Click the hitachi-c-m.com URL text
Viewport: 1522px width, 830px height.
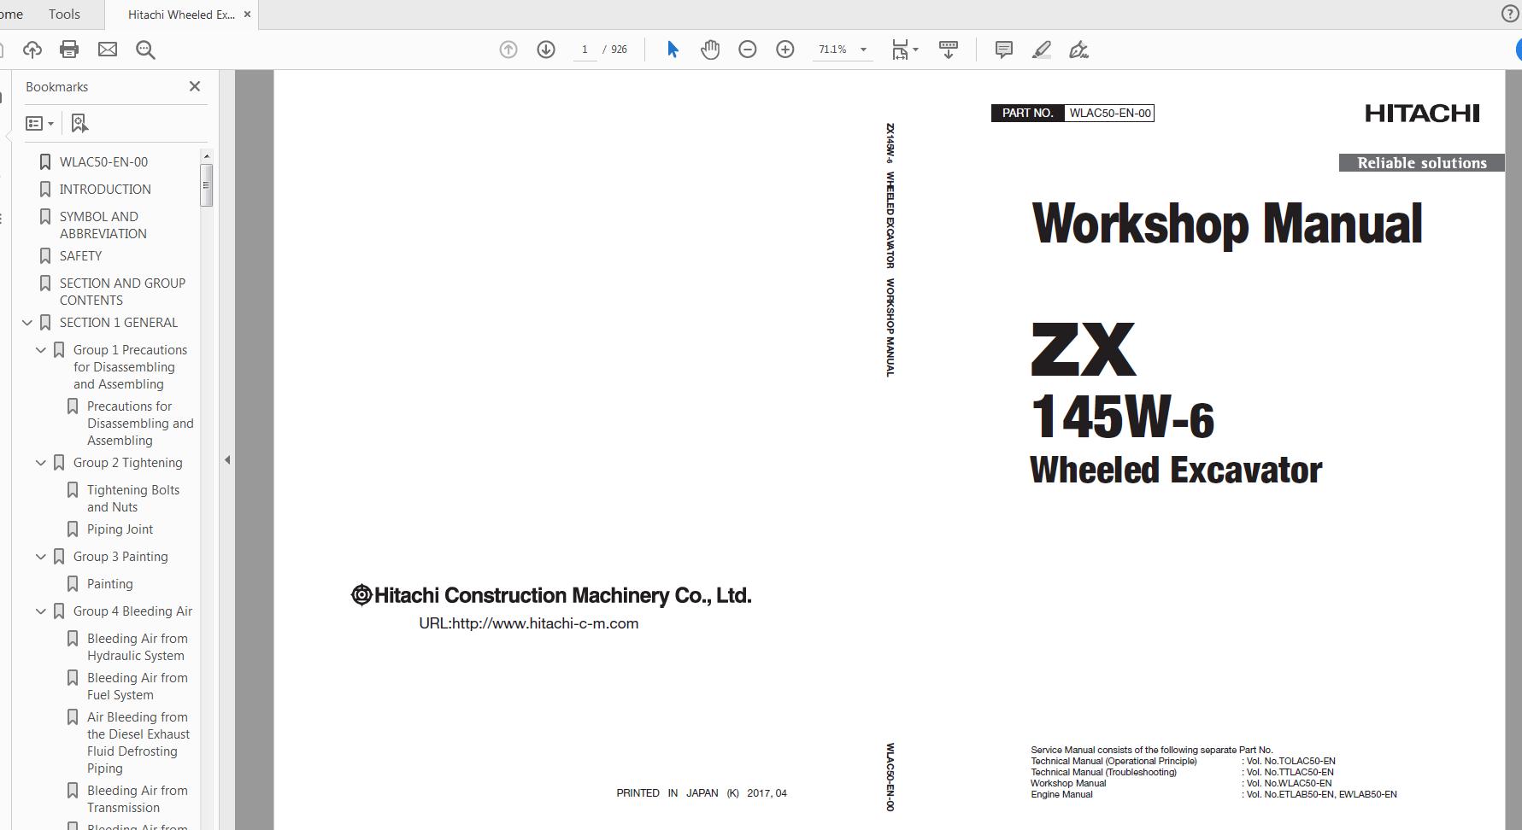(528, 623)
